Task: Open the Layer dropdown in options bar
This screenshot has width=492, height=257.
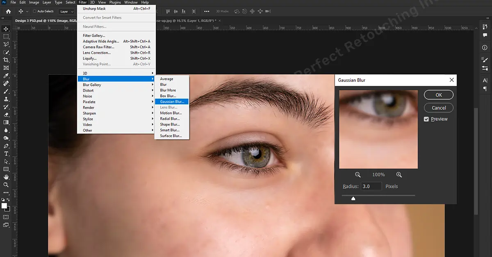Action: (x=66, y=11)
